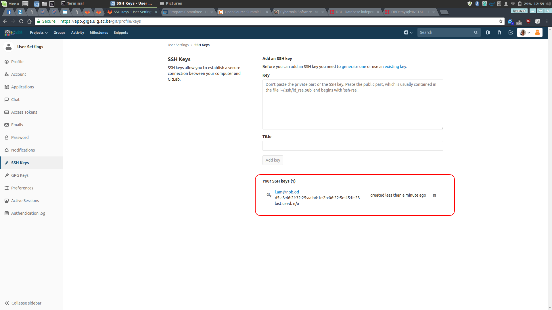Click the address bar URL

point(100,21)
